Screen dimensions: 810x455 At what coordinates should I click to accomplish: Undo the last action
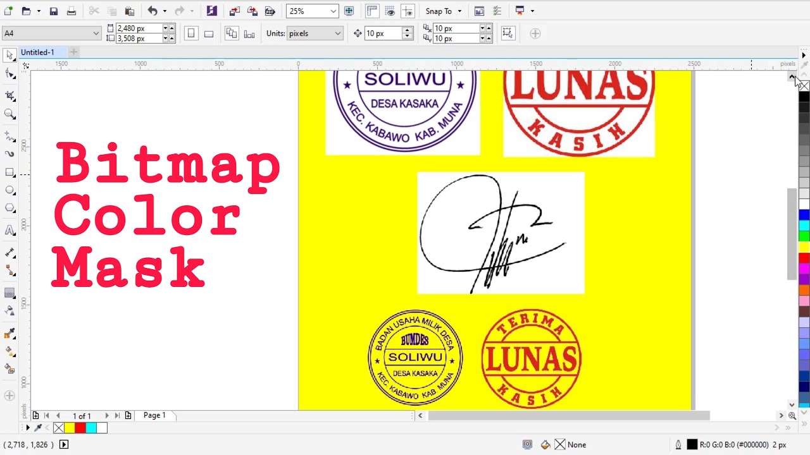point(153,11)
